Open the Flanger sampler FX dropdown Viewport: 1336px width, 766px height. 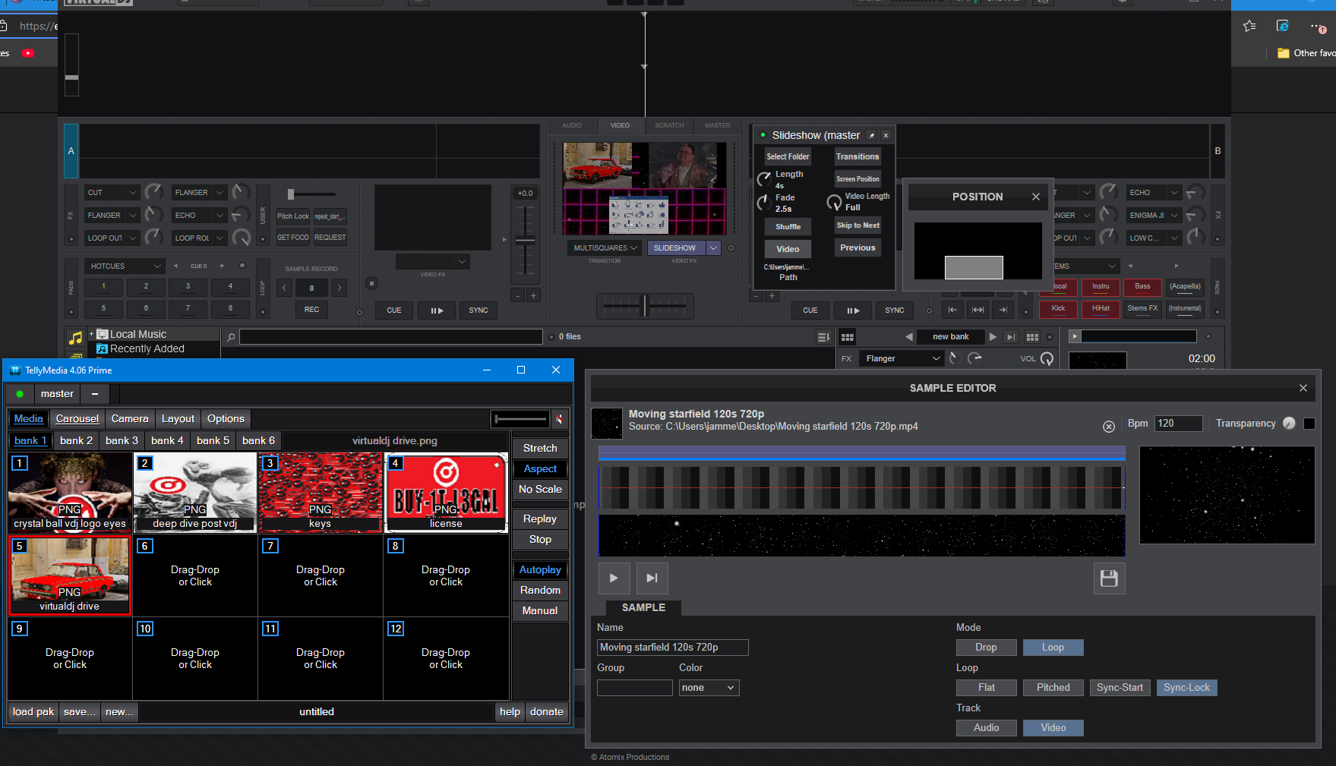(902, 358)
